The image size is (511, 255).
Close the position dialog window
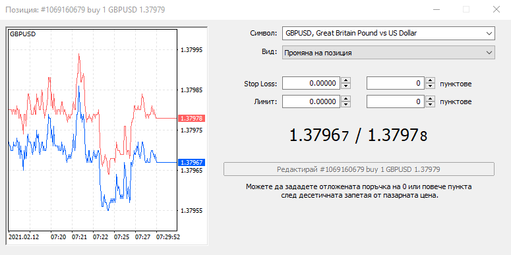click(496, 9)
